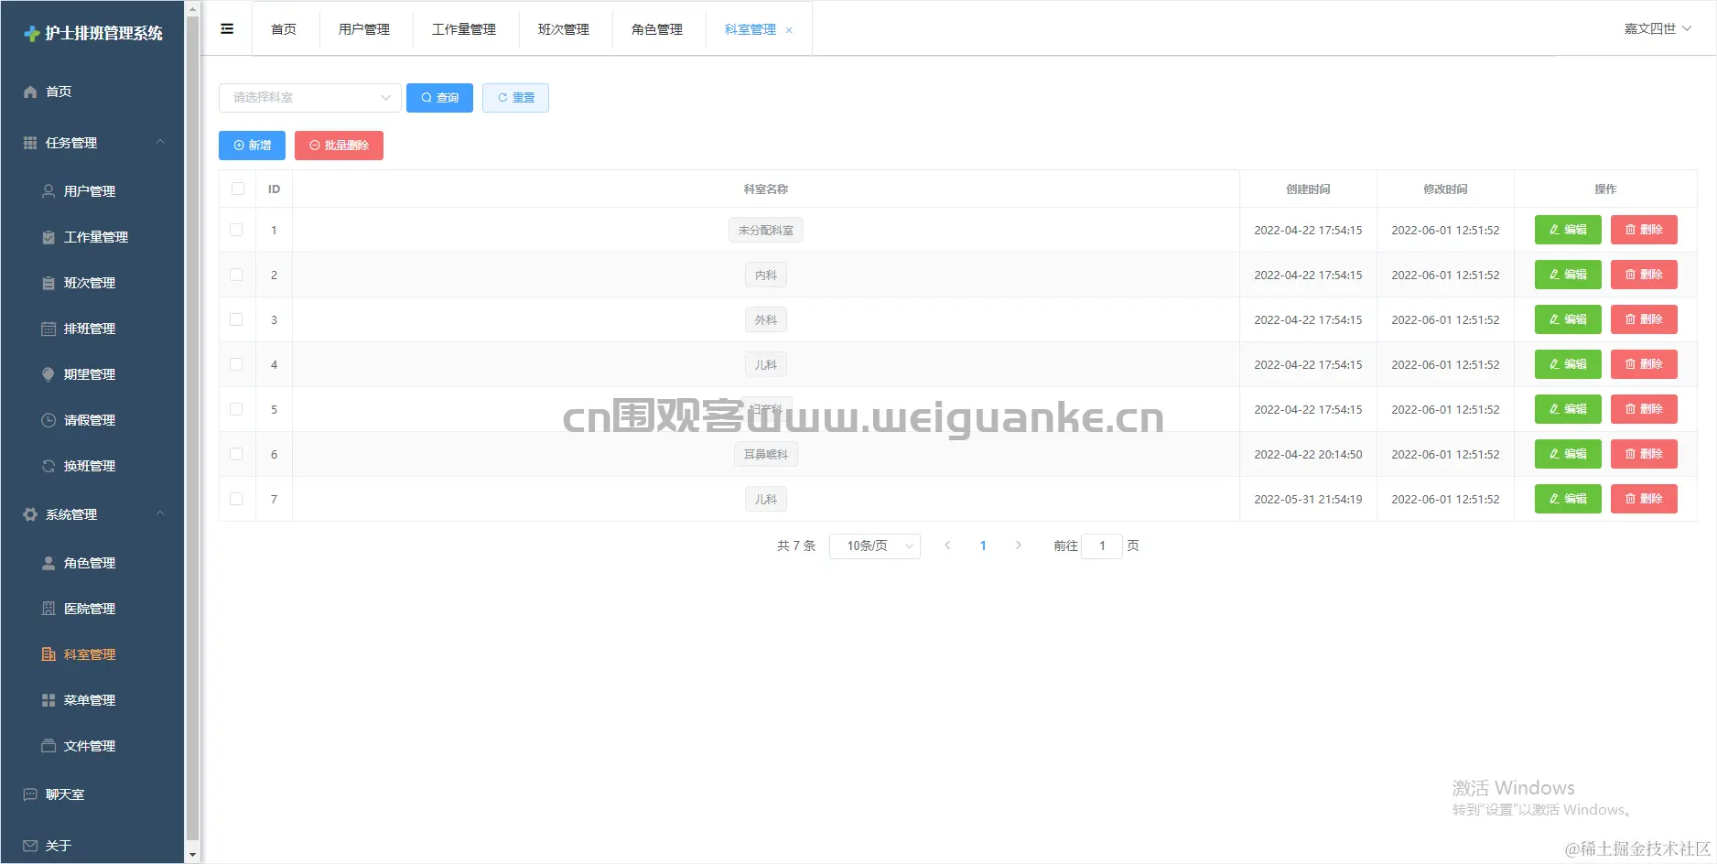Click the 医院管理 building icon
This screenshot has height=864, width=1717.
coord(49,609)
